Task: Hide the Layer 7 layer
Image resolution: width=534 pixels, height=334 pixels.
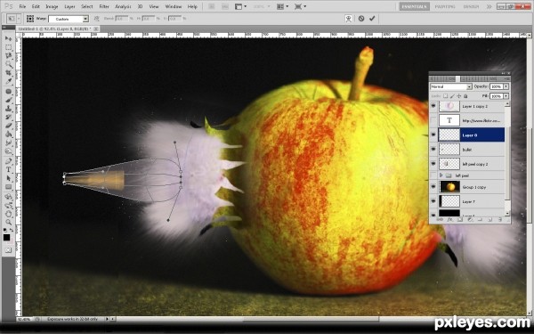Action: pyautogui.click(x=433, y=201)
